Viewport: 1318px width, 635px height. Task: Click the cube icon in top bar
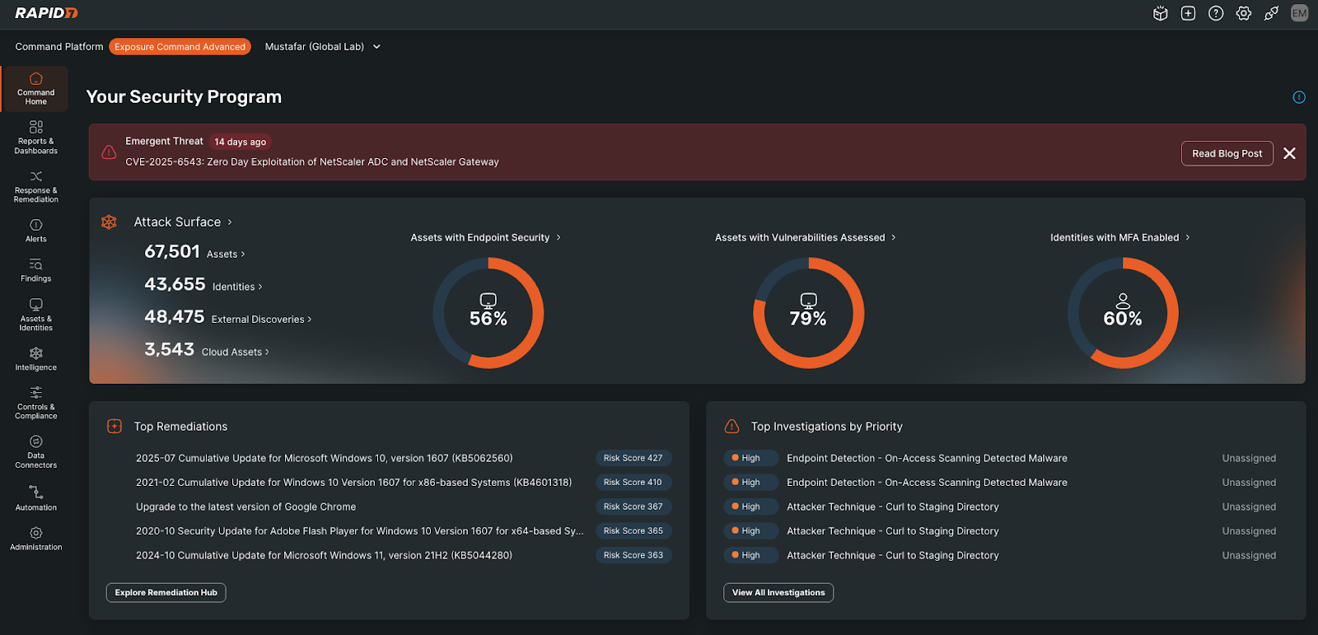tap(1160, 13)
